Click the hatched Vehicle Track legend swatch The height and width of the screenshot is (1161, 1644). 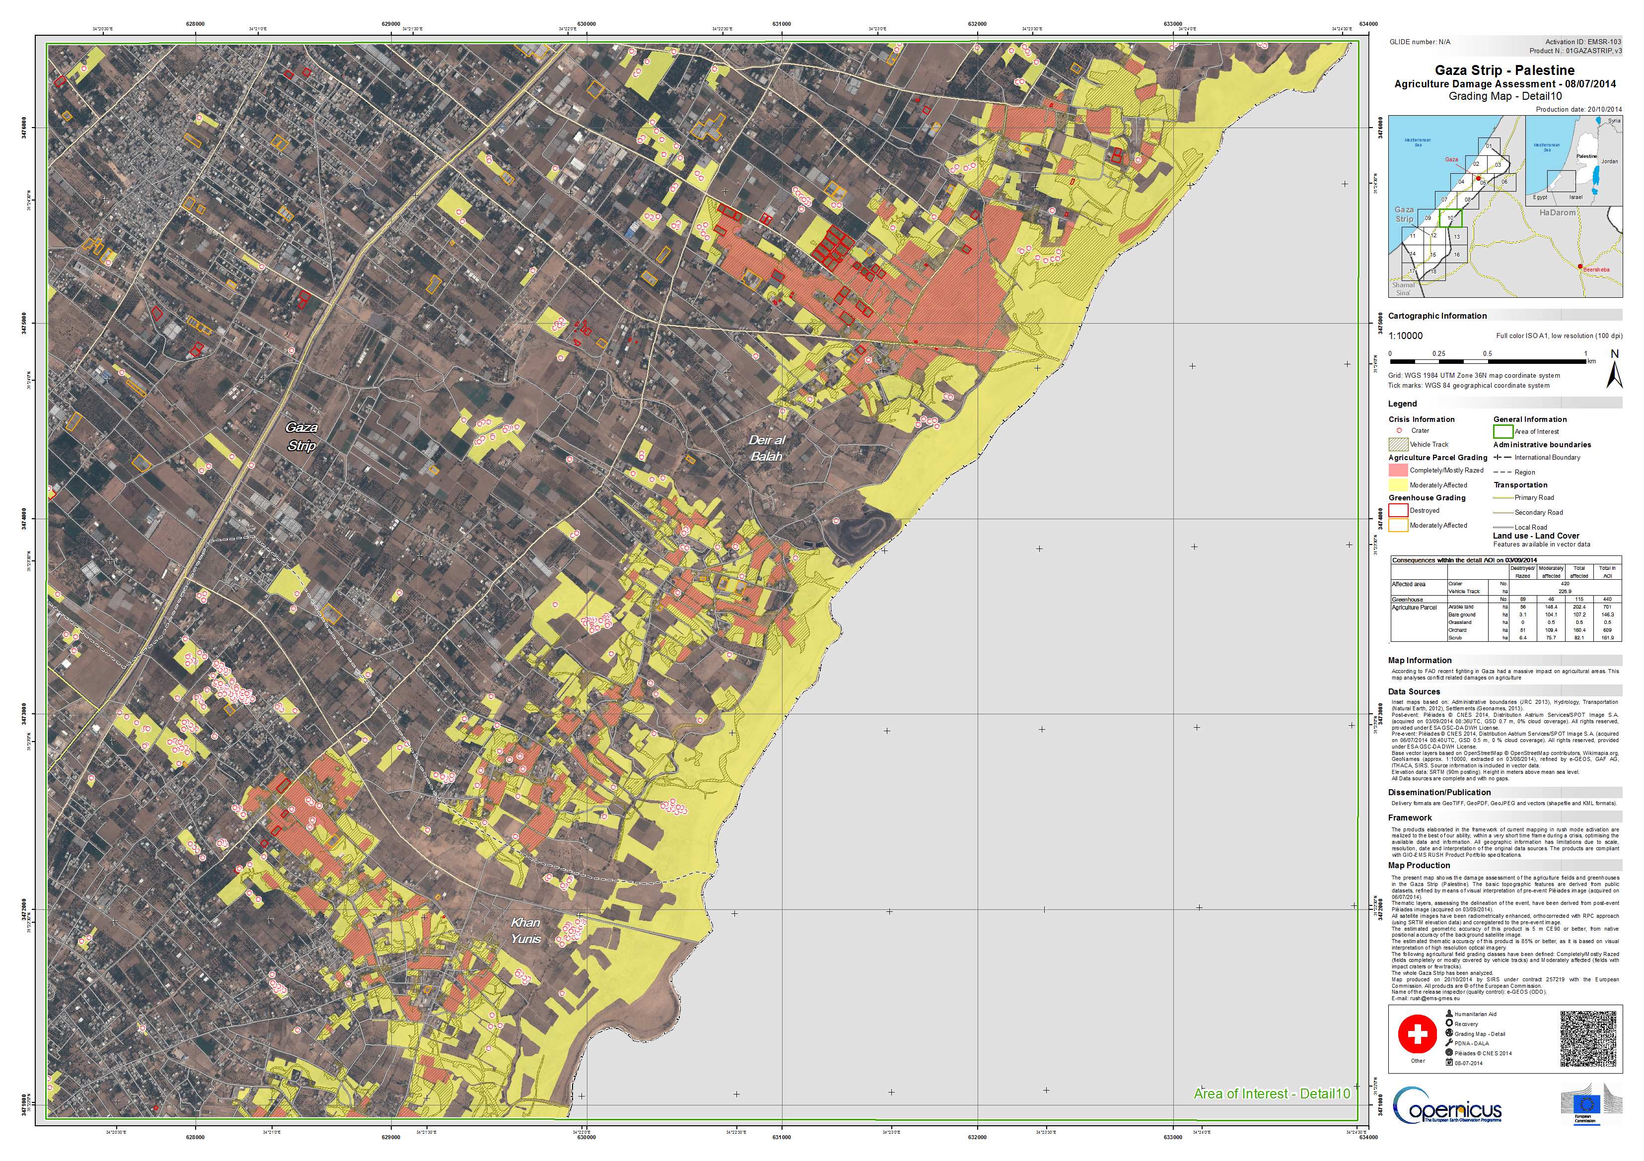click(x=1398, y=444)
